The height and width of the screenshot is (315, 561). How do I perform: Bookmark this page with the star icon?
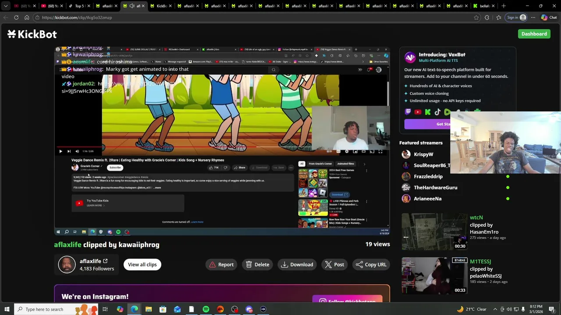pyautogui.click(x=476, y=17)
